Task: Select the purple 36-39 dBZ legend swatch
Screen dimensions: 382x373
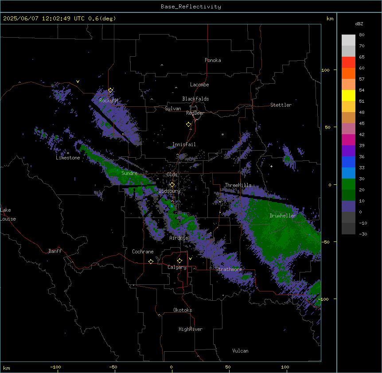Action: click(348, 151)
